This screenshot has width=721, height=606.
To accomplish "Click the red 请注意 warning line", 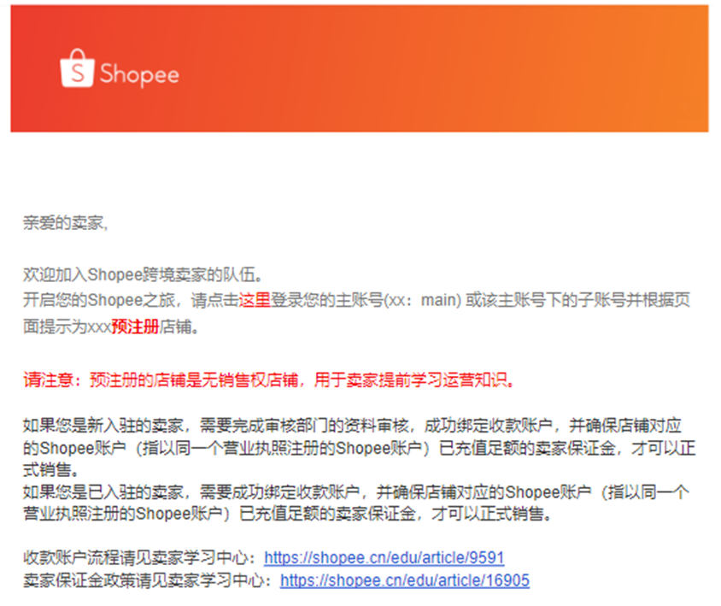I will pyautogui.click(x=269, y=380).
